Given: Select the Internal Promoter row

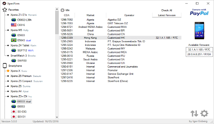Looking at the screenshot, I should click(x=120, y=70).
